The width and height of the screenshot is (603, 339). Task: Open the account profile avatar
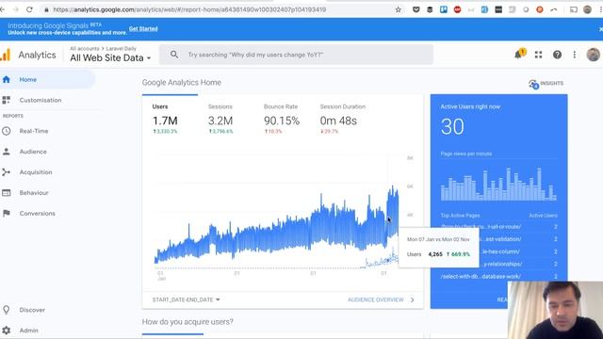(x=593, y=55)
